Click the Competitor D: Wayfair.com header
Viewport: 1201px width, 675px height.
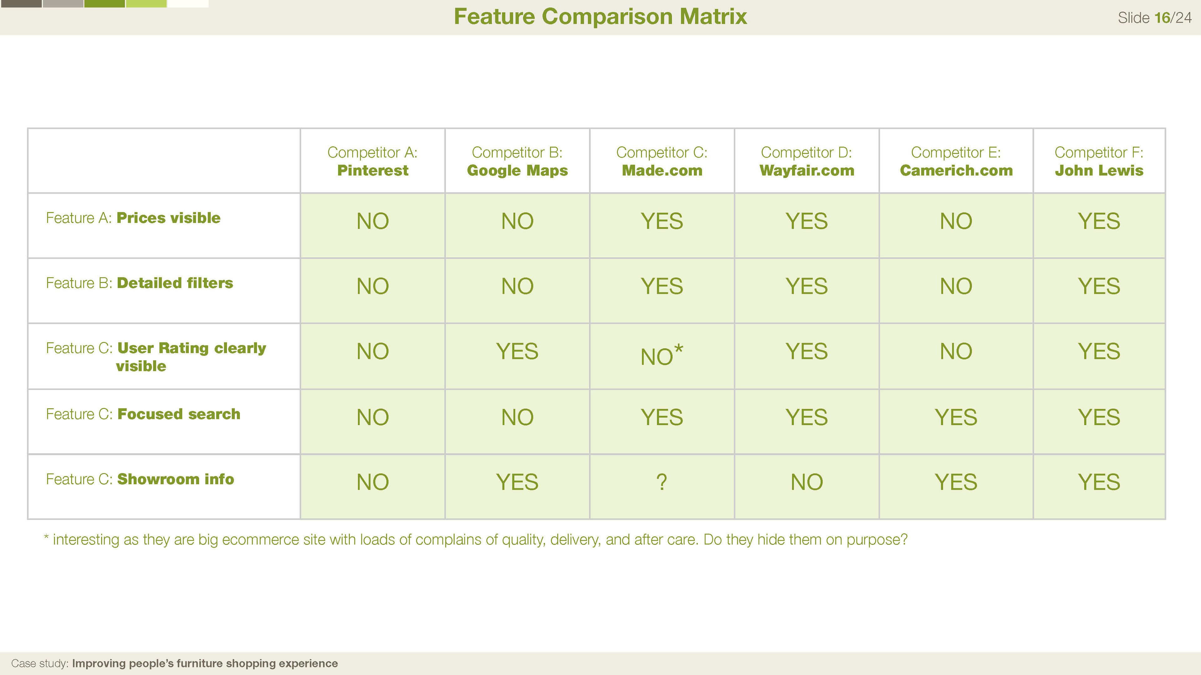[x=807, y=161]
